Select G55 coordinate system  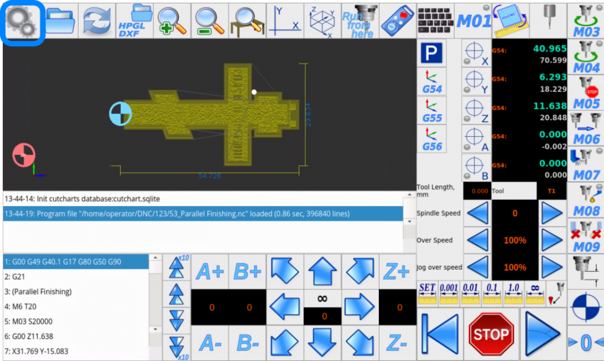(x=431, y=110)
